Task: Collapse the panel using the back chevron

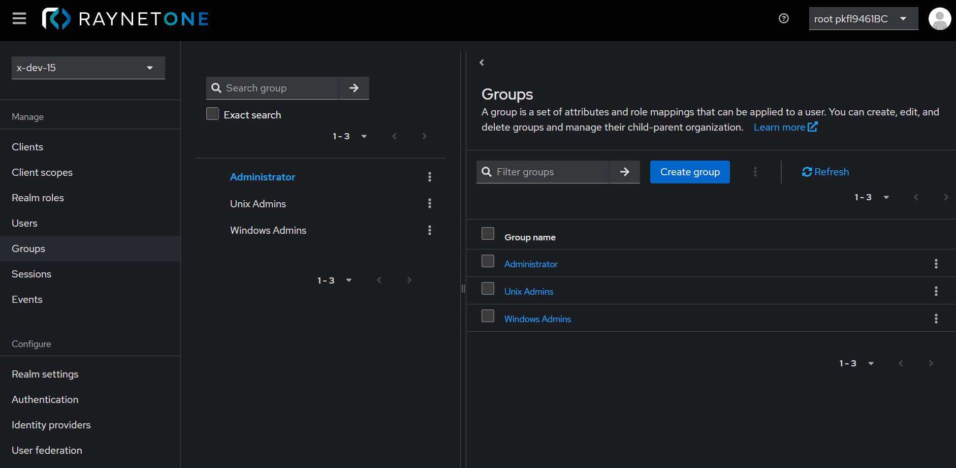Action: (x=482, y=62)
